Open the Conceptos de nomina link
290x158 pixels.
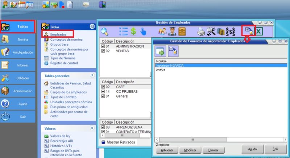click(66, 39)
